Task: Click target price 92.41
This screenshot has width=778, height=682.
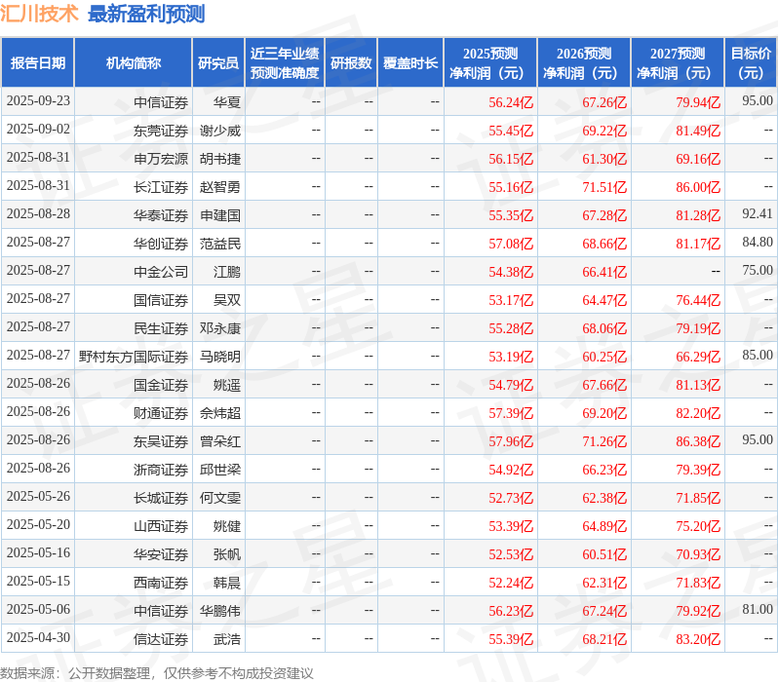Action: [x=758, y=213]
